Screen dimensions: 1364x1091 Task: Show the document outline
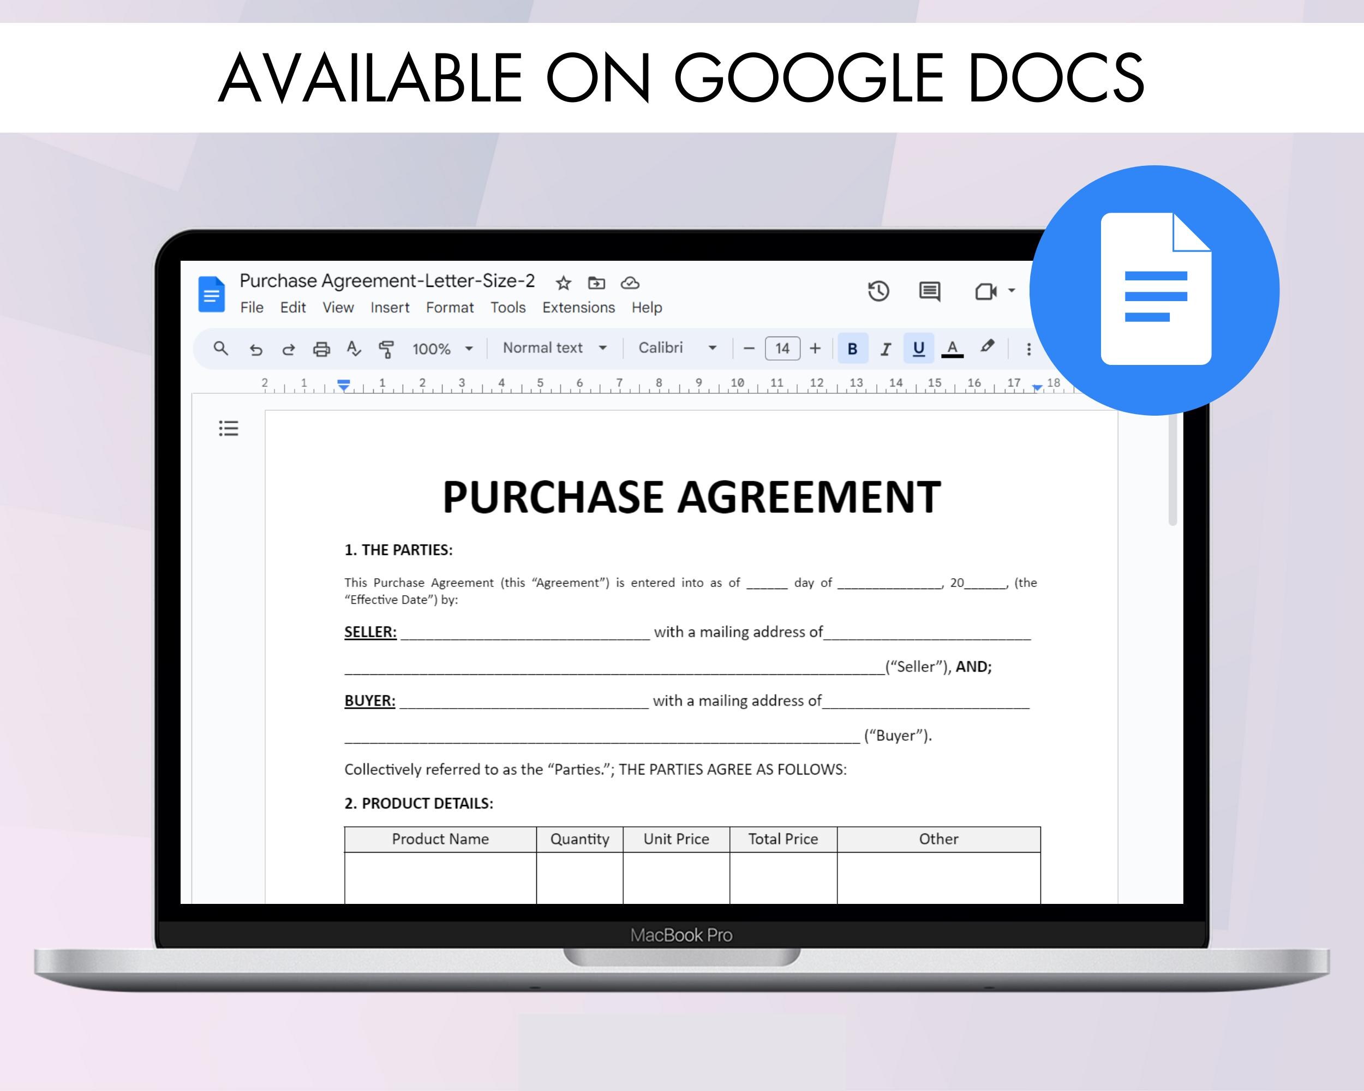pyautogui.click(x=229, y=428)
